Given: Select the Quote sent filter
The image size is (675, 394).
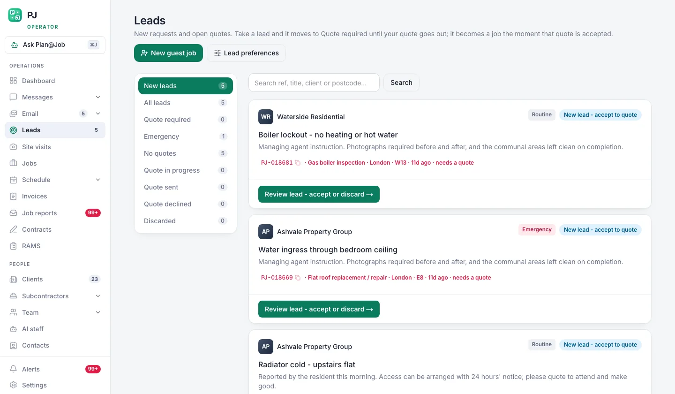Looking at the screenshot, I should coord(186,187).
